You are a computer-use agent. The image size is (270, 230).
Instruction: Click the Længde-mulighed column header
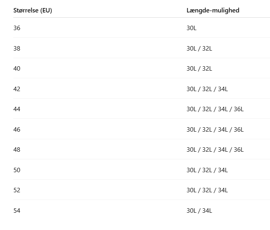pyautogui.click(x=213, y=10)
